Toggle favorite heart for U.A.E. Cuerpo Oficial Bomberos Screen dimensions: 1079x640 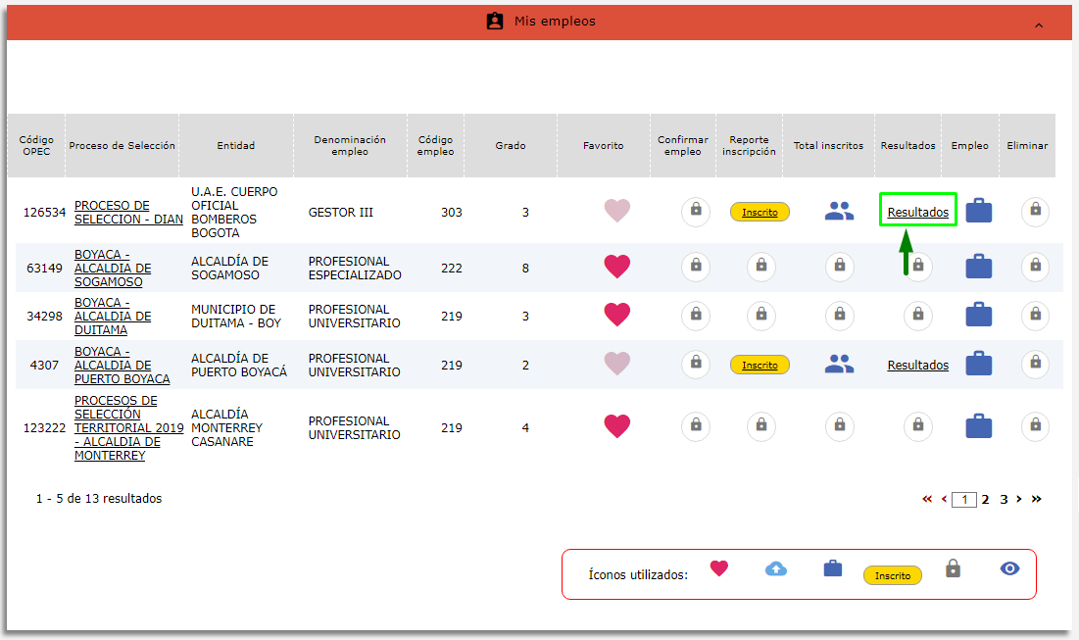tap(616, 211)
